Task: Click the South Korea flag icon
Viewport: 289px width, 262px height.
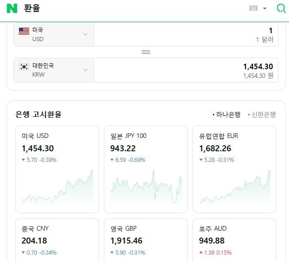Action: tap(24, 67)
